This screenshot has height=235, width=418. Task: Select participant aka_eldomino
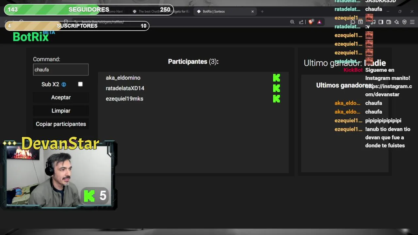[x=123, y=78]
